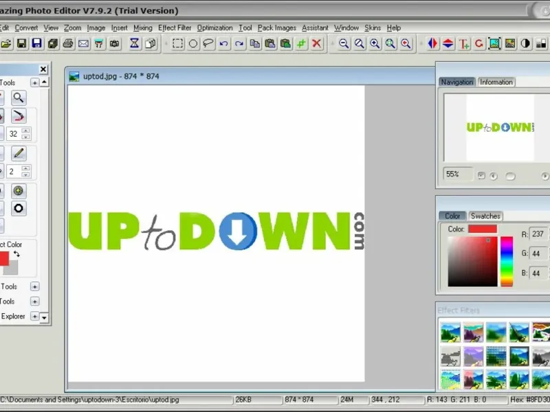Expand the Explorer section plus button
This screenshot has width=550, height=412.
(34, 317)
